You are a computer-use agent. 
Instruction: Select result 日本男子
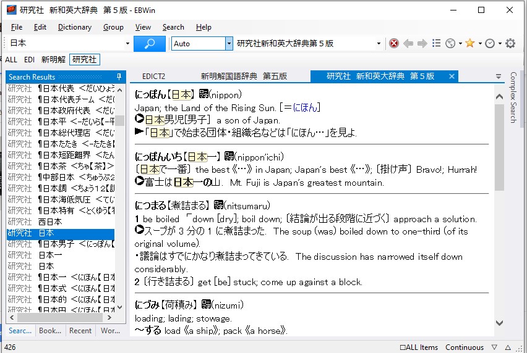(x=61, y=244)
